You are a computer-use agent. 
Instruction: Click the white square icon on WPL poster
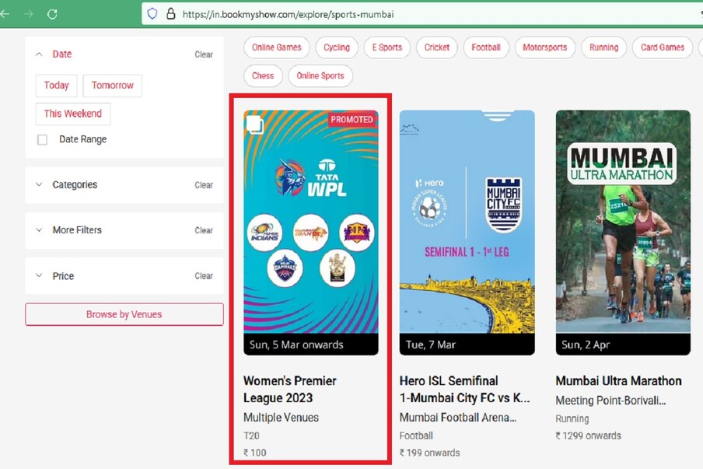tap(254, 124)
